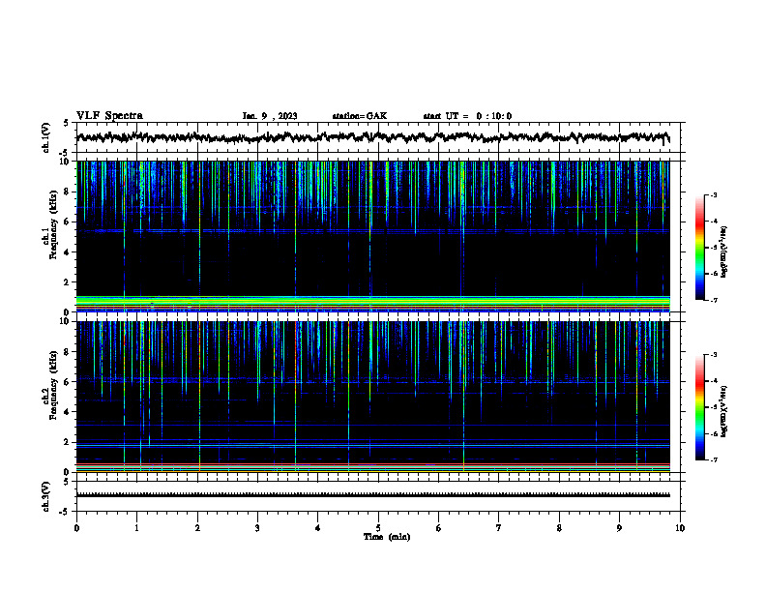This screenshot has height=592, width=766.
Task: Click the Time (min) axis label
Action: tap(387, 537)
